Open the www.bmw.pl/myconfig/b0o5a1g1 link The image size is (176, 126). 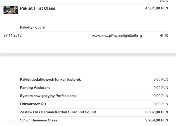click(x=118, y=36)
